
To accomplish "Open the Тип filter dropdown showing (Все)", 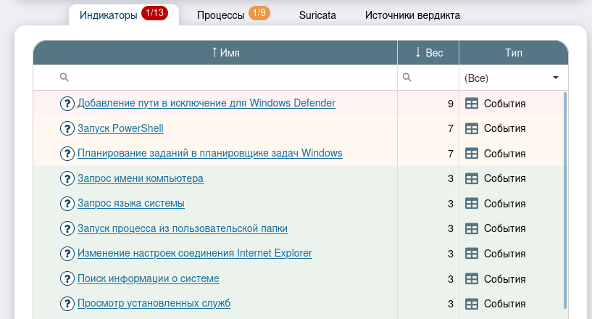I will 513,78.
